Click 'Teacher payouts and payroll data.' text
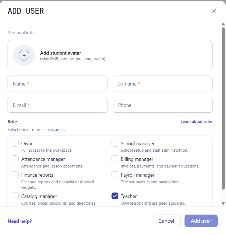This screenshot has width=226, height=235. 151,182
